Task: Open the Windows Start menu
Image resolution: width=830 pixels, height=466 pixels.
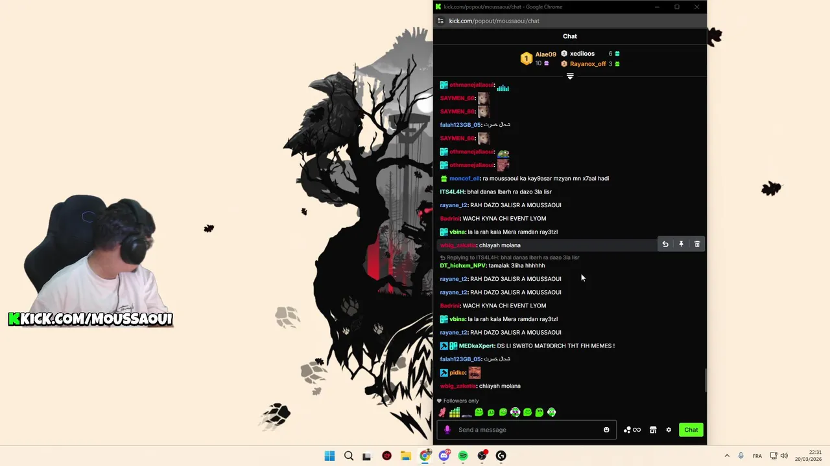Action: [329, 456]
